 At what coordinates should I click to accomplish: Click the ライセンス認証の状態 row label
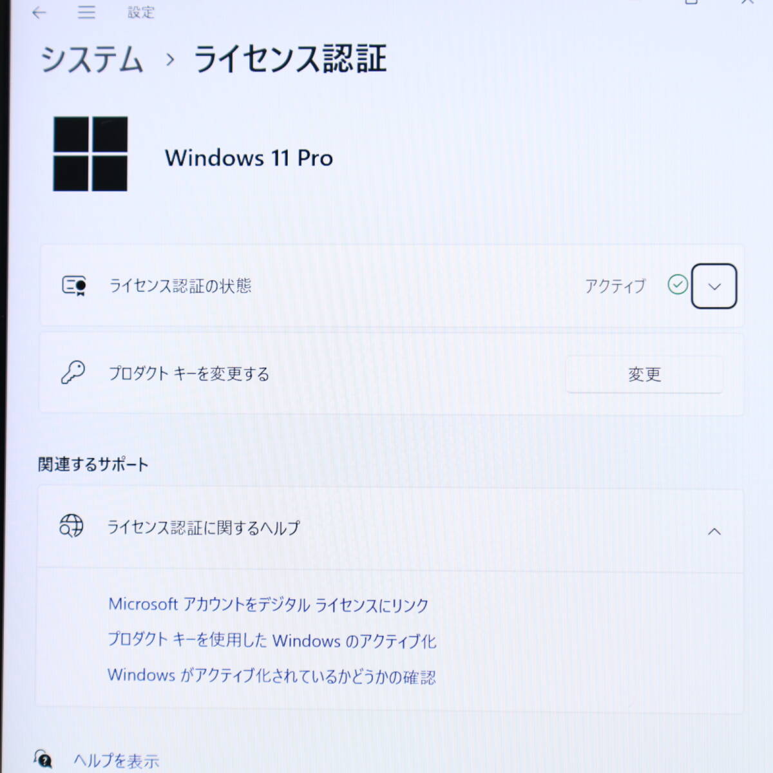pyautogui.click(x=180, y=285)
